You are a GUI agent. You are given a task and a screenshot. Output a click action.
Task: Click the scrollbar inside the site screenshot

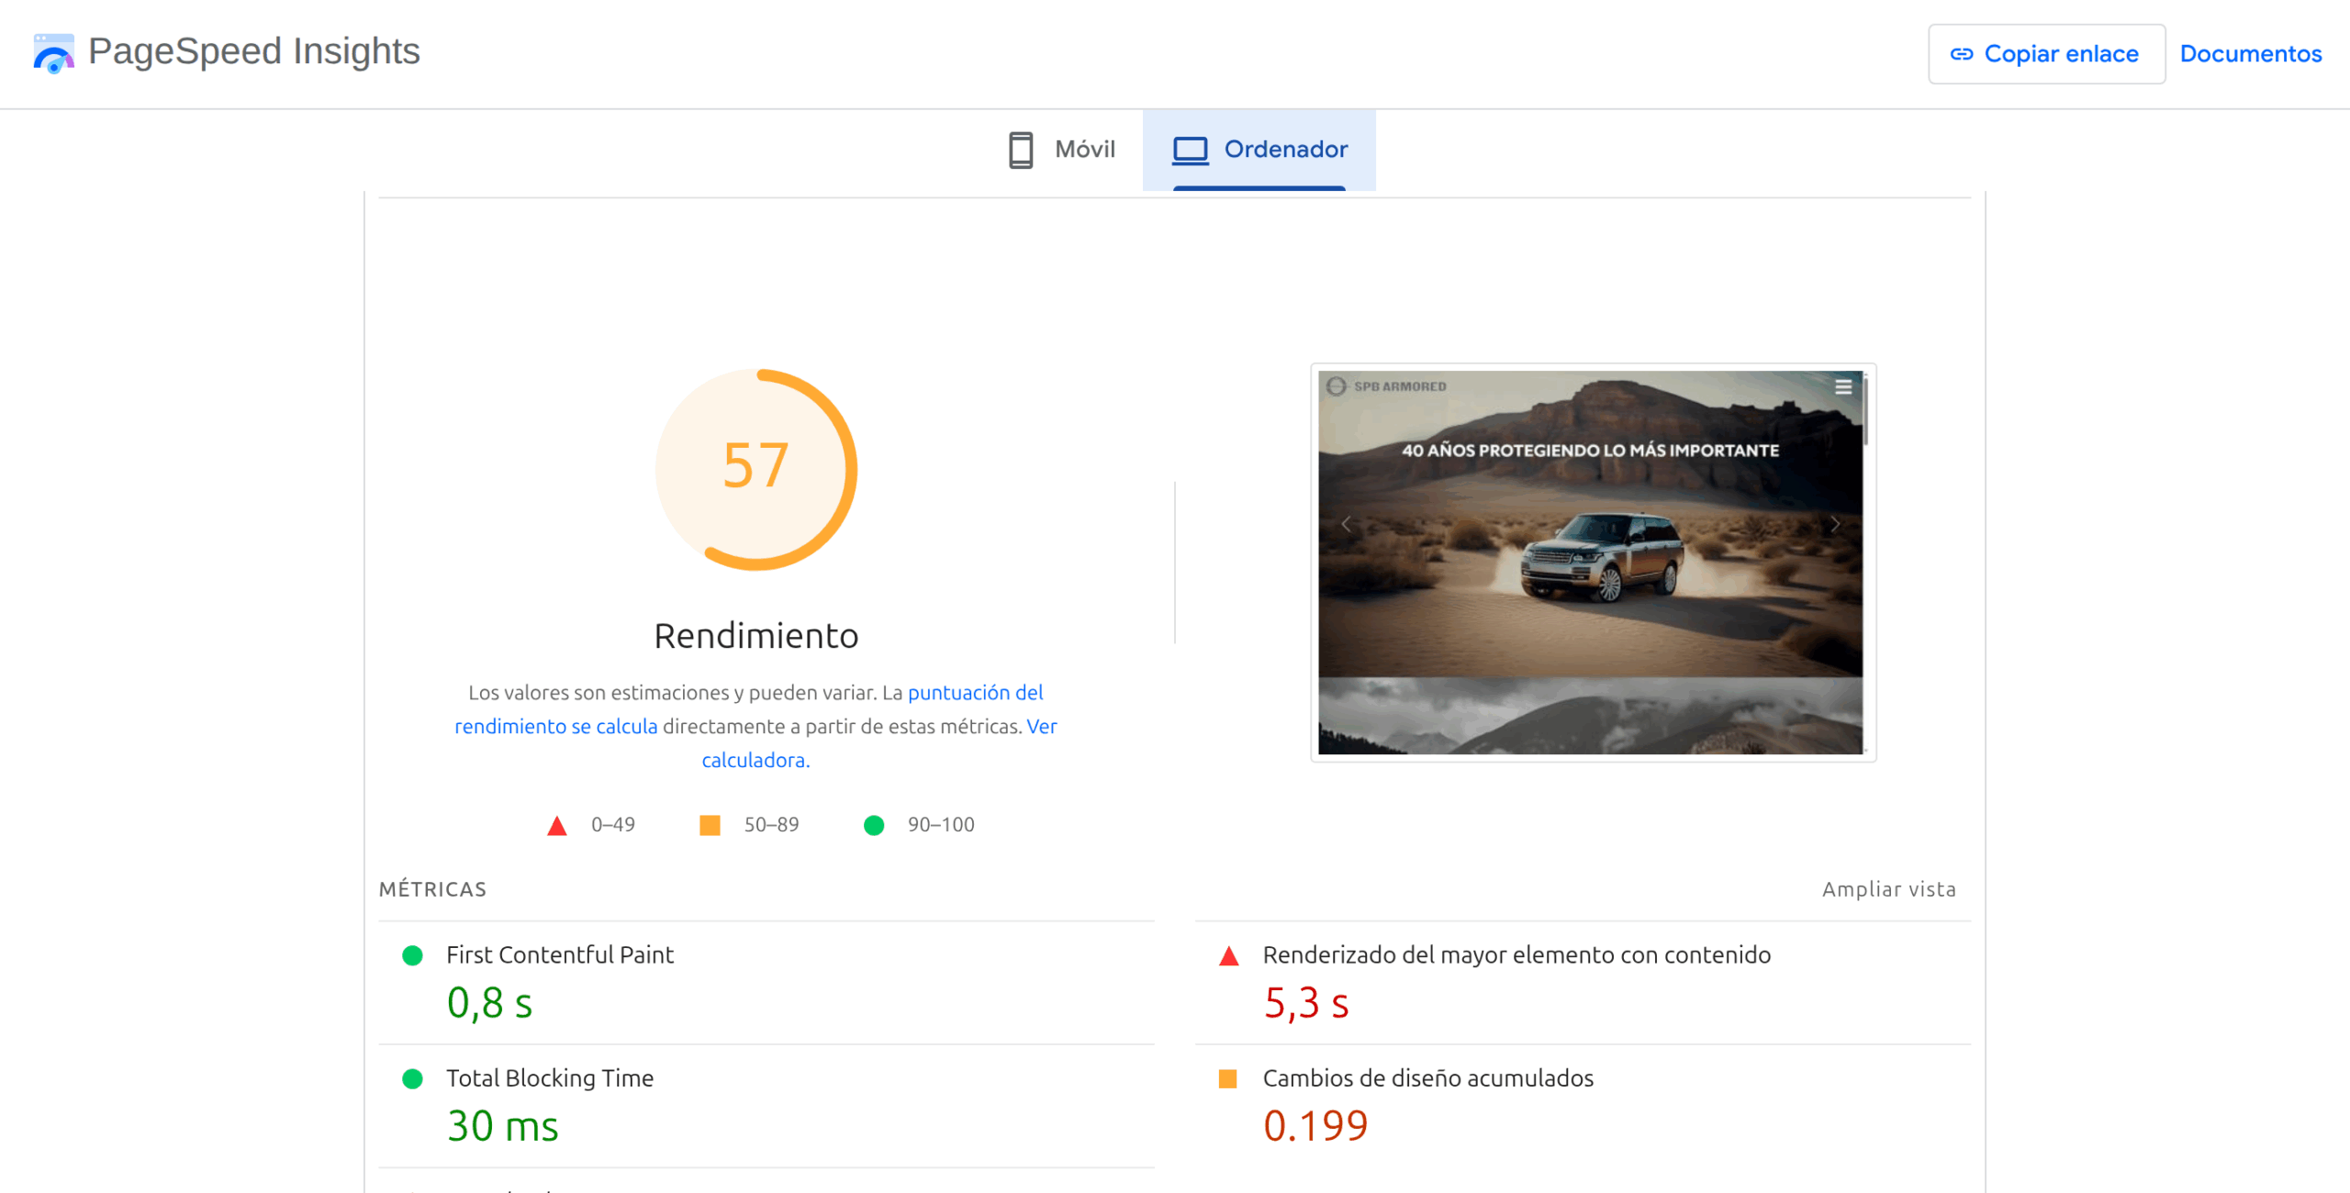1865,410
